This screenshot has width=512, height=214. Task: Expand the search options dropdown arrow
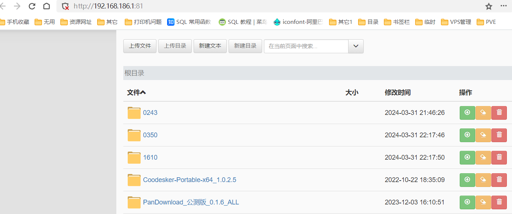coord(356,46)
